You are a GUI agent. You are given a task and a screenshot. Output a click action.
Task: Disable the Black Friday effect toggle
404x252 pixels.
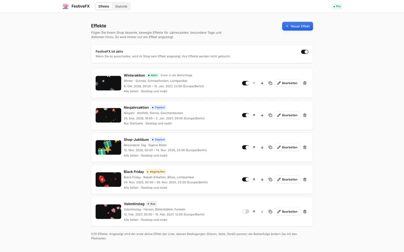point(245,180)
